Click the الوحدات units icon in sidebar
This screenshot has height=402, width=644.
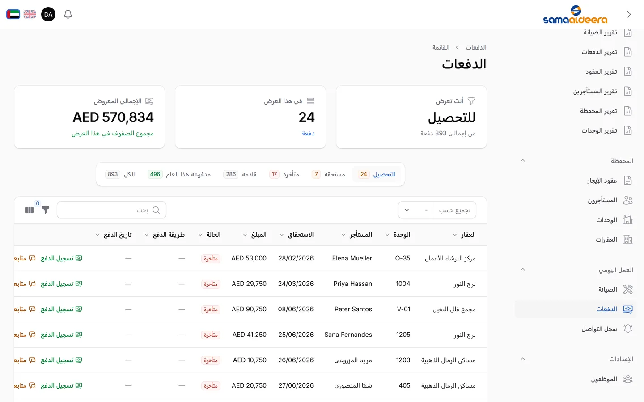(628, 220)
